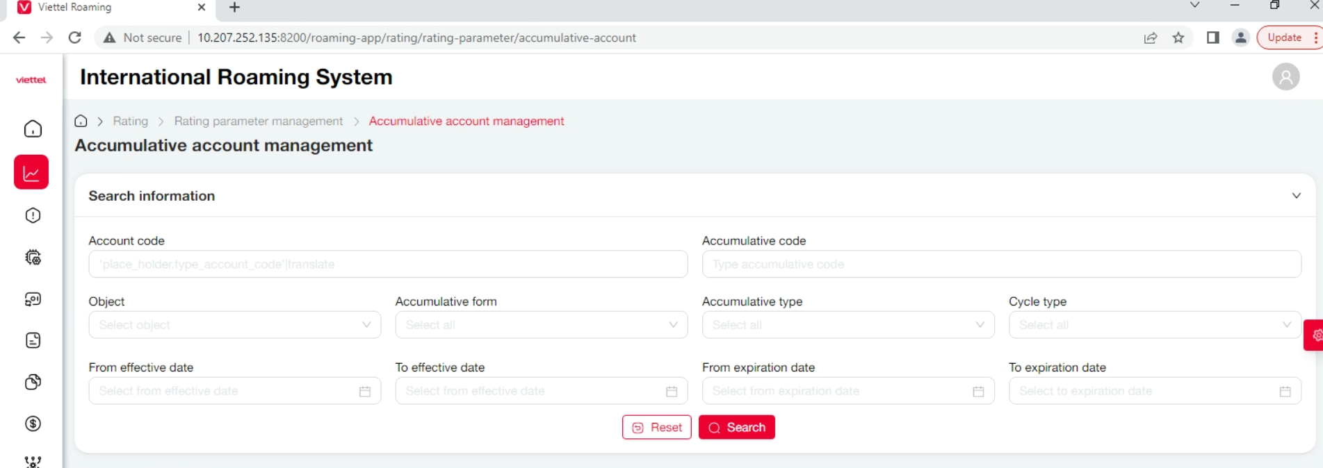Click the red settings gear side tab
This screenshot has height=468, width=1323.
pos(1315,335)
